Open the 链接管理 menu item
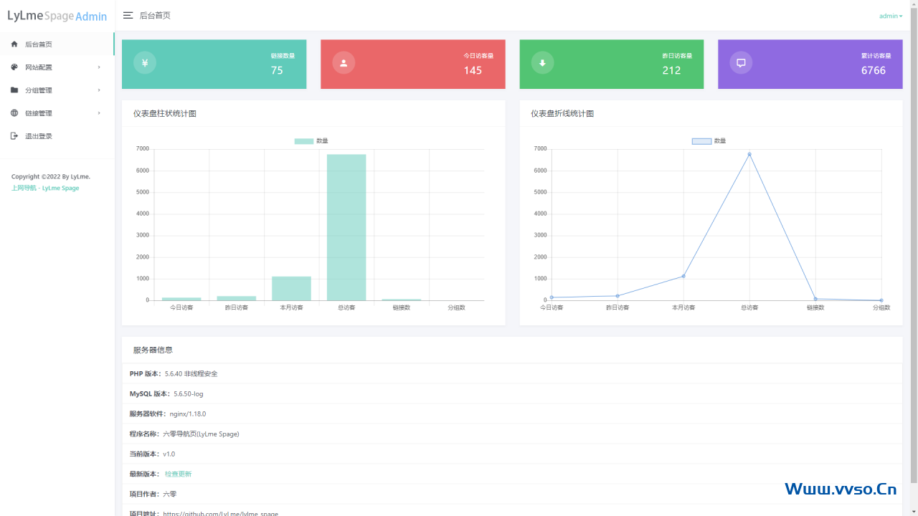Screen dimensions: 918x516 39,113
